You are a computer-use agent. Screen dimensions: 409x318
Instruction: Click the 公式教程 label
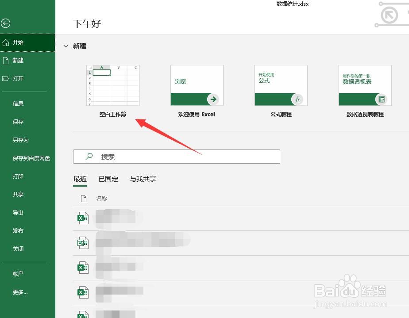(281, 115)
